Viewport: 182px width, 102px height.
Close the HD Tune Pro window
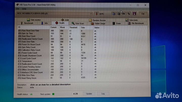click(145, 5)
